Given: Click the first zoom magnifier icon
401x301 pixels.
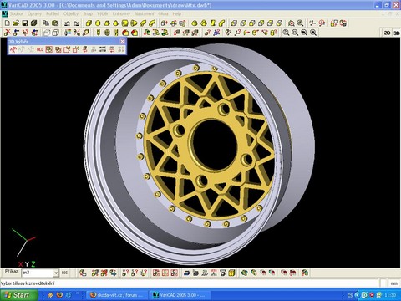Looking at the screenshot, I should pyautogui.click(x=286, y=33).
